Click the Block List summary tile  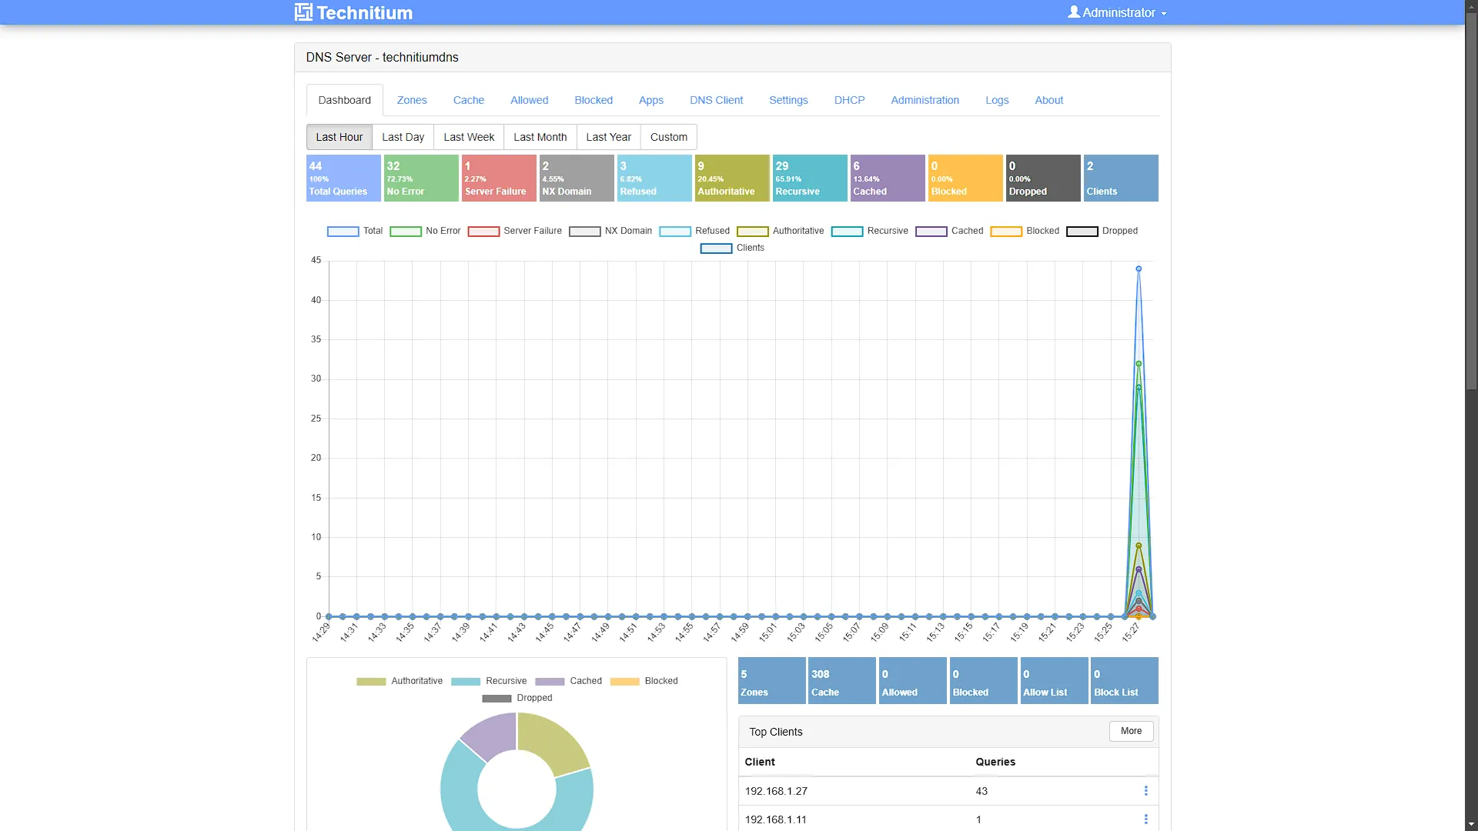tap(1125, 681)
